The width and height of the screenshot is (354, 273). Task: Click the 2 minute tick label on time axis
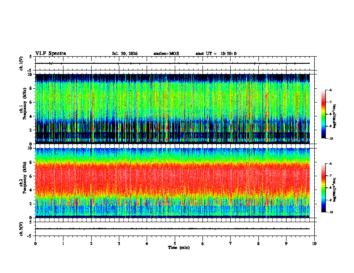(91, 244)
